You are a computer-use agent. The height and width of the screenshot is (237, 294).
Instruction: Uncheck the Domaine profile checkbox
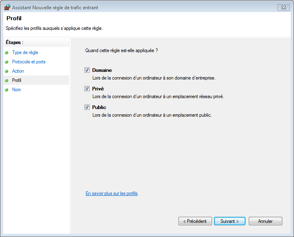click(x=87, y=70)
